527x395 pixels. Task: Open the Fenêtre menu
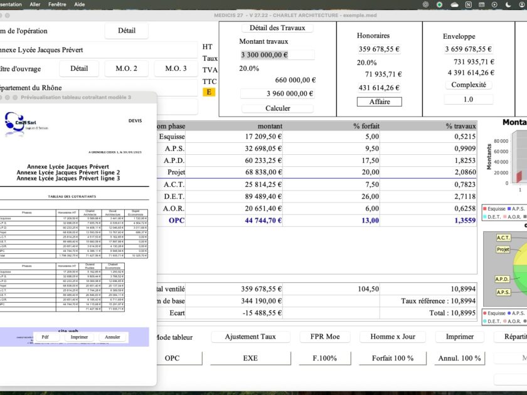(x=57, y=4)
